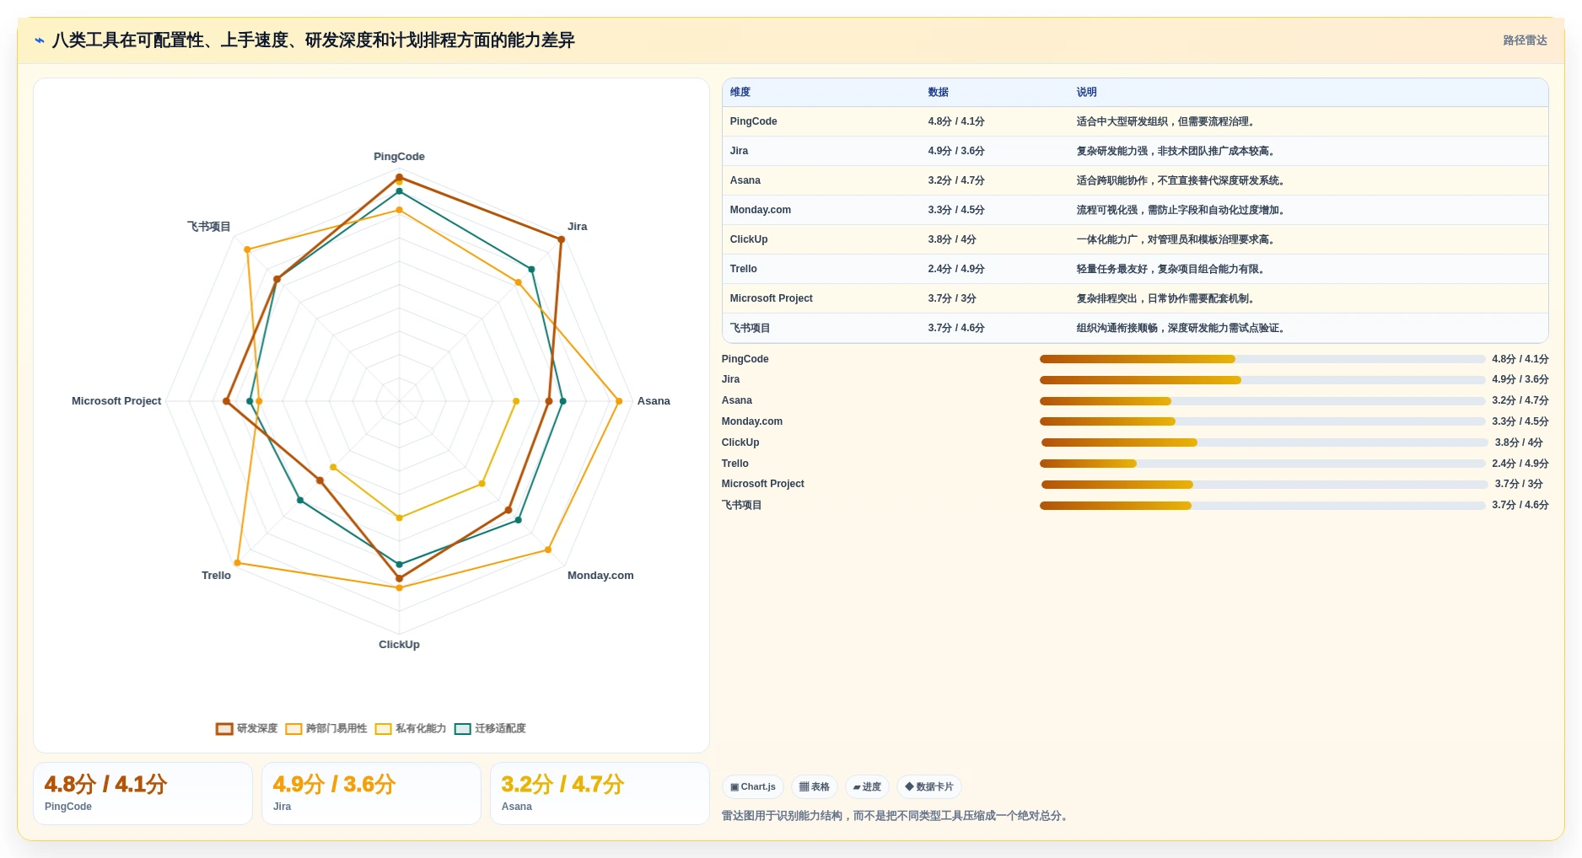Click the Trello progress bar
The width and height of the screenshot is (1582, 858).
1262,464
